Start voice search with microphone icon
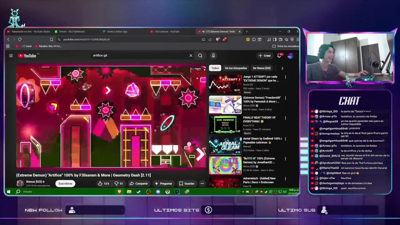This screenshot has height=225, width=400. [x=213, y=56]
